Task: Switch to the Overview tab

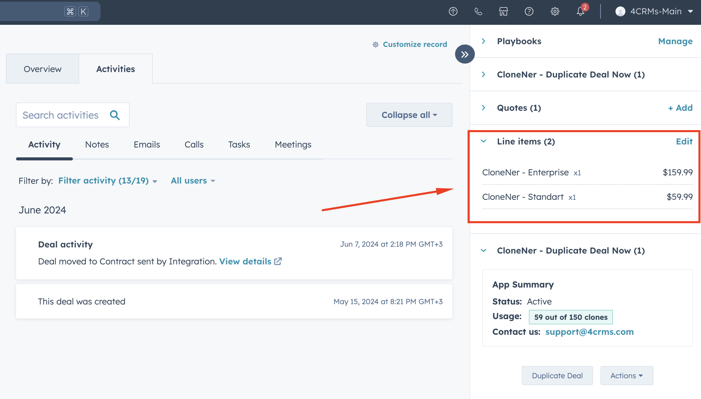Action: point(42,69)
